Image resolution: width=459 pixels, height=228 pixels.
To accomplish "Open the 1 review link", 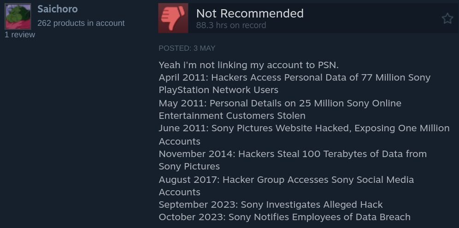I will pos(20,35).
